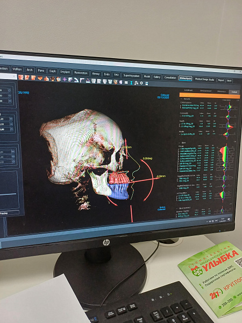
Task: Click the floppy disk save icon
Action: (147, 83)
